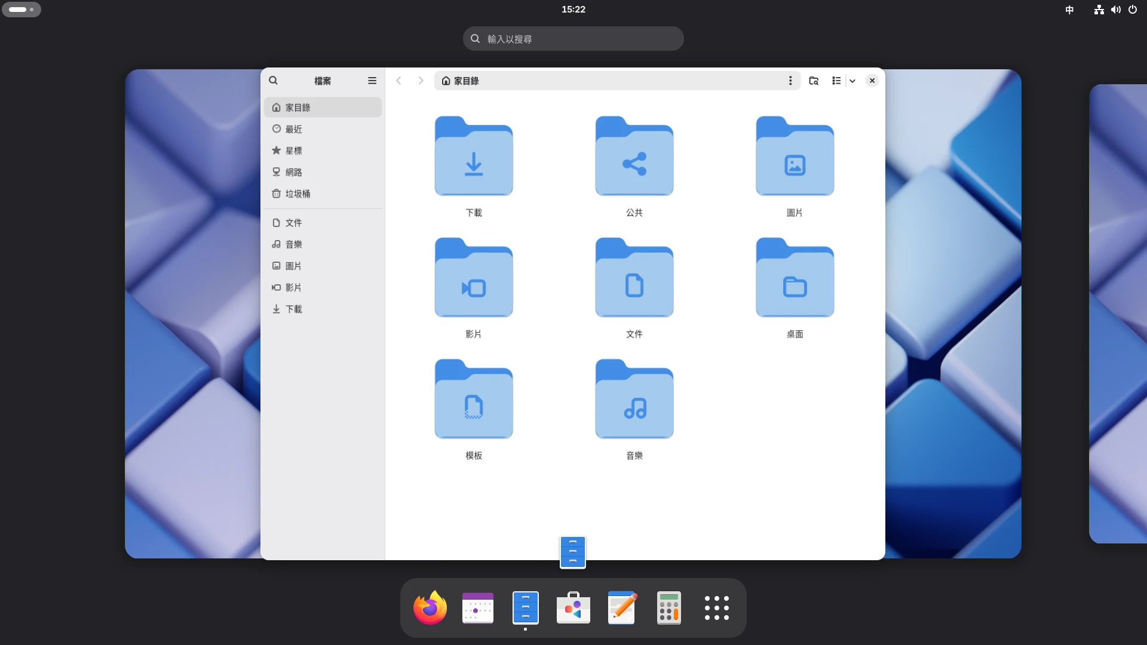
Task: Show all applications grid
Action: [716, 607]
